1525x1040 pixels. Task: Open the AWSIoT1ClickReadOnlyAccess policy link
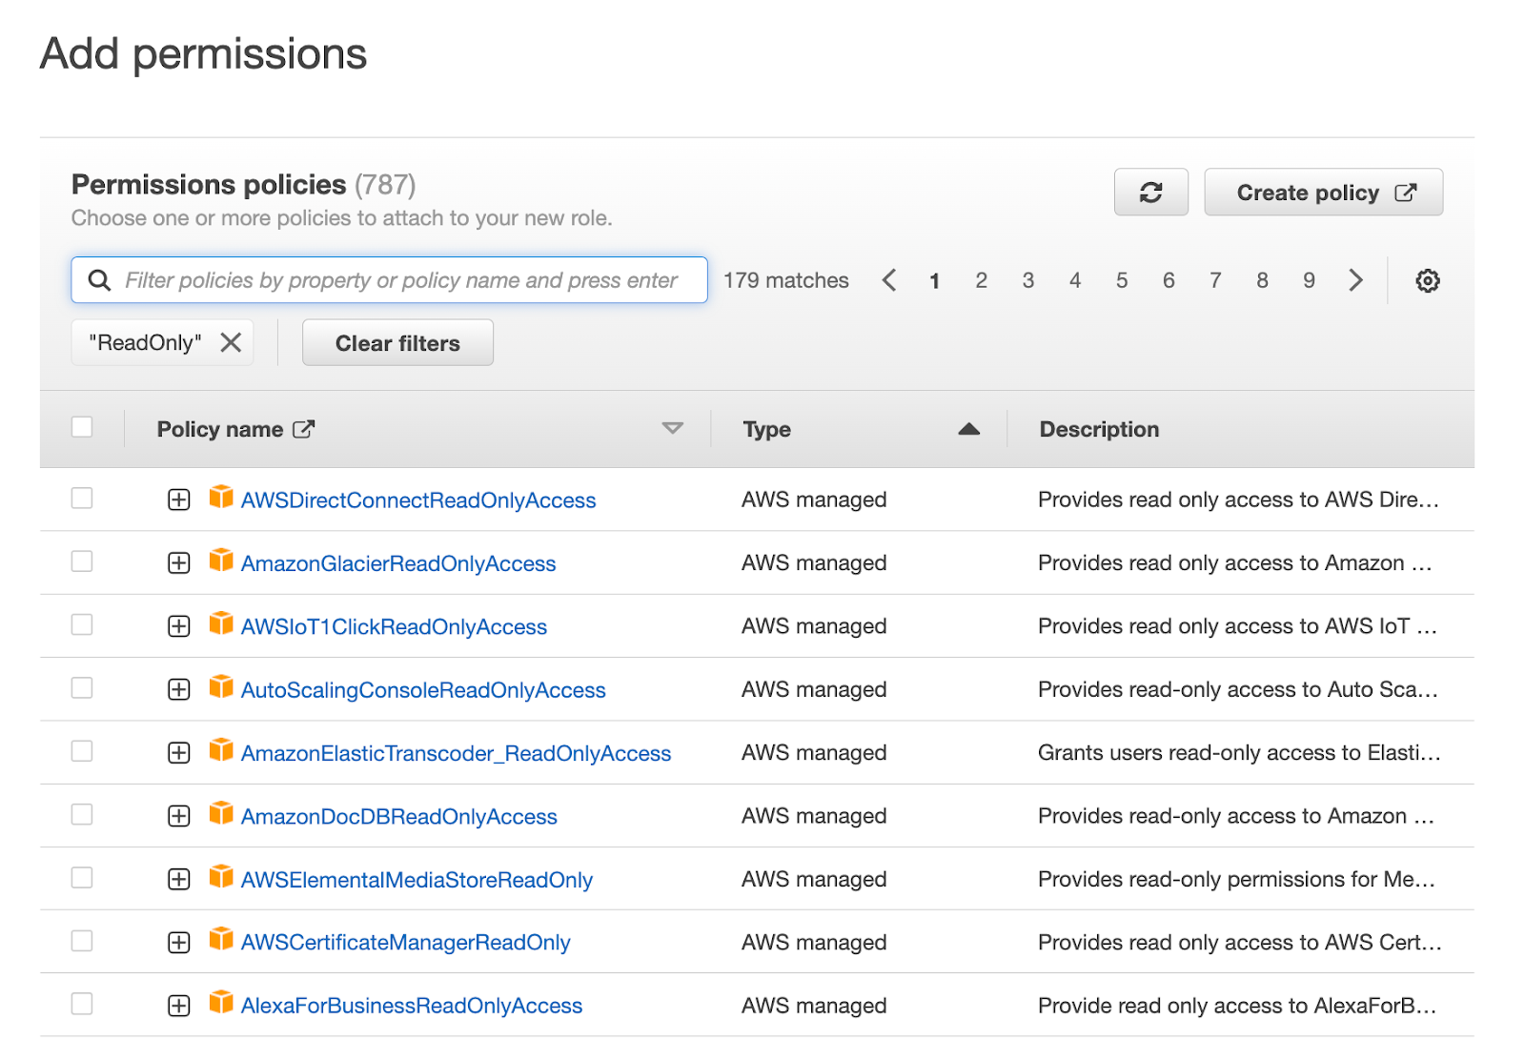pyautogui.click(x=394, y=627)
